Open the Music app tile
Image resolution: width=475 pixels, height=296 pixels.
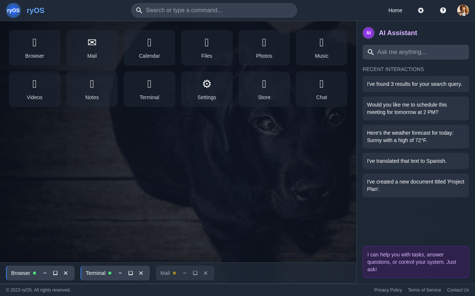(x=321, y=48)
